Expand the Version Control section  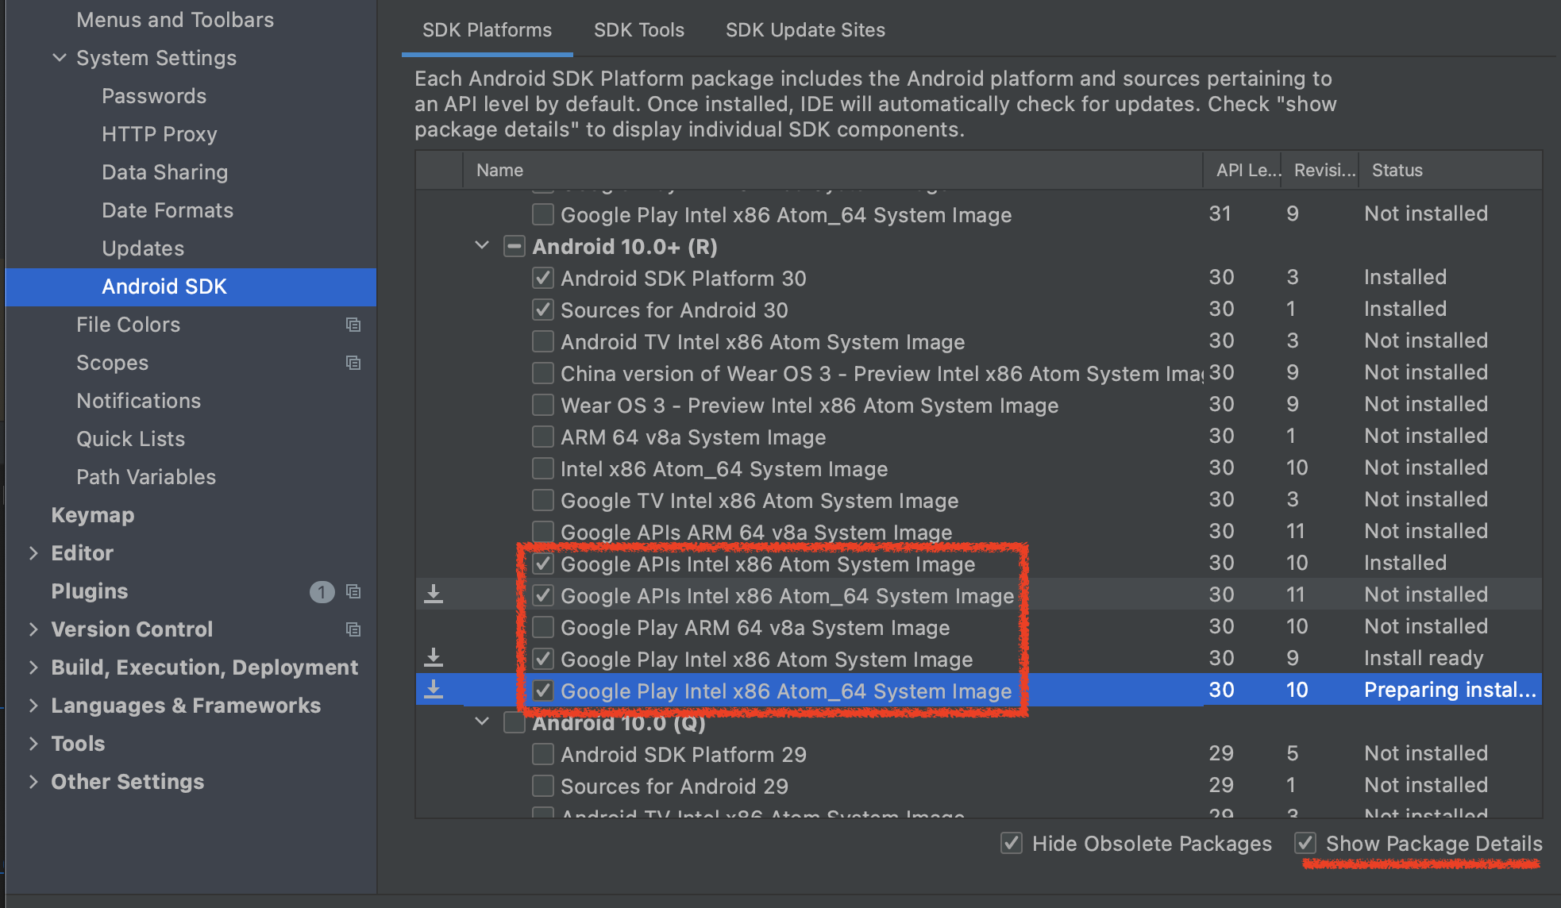[33, 629]
